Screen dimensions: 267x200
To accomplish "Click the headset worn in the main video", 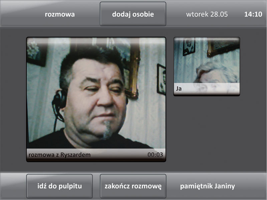I will (59, 100).
